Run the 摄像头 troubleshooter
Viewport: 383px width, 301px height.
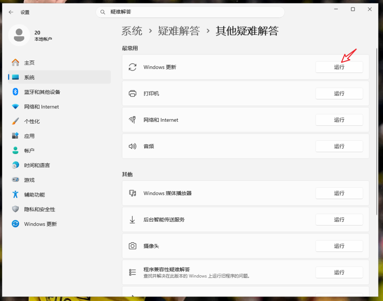(x=339, y=246)
